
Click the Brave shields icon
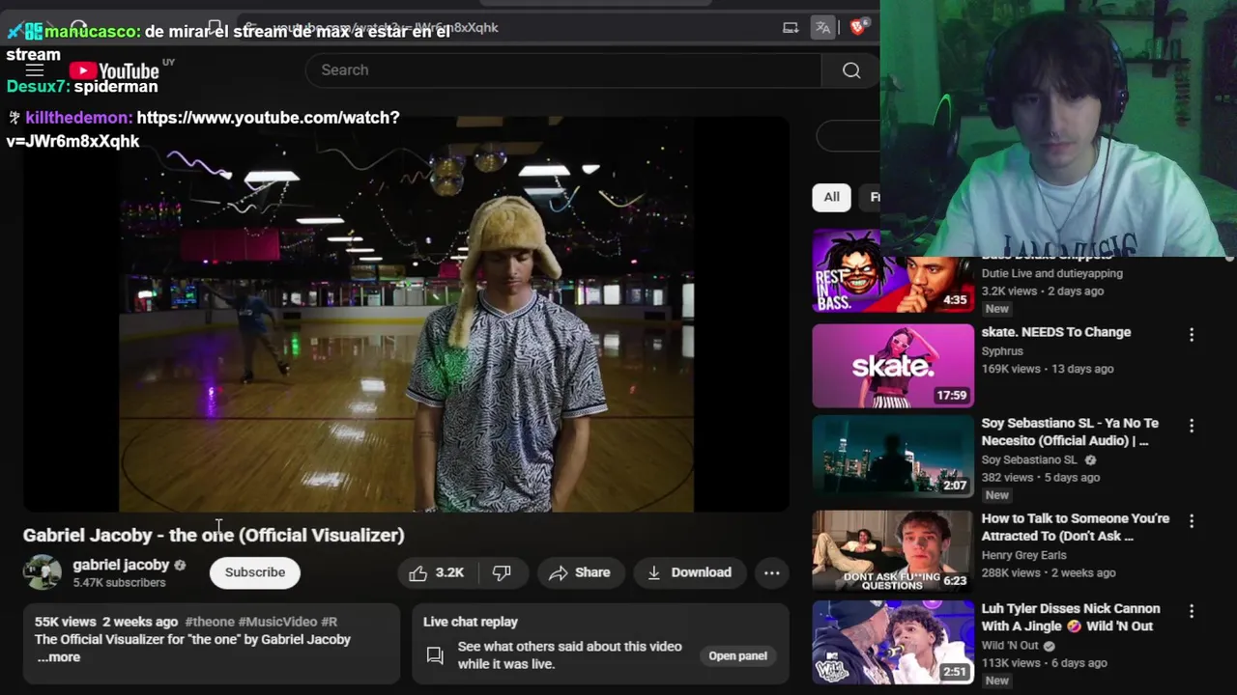pos(857,28)
